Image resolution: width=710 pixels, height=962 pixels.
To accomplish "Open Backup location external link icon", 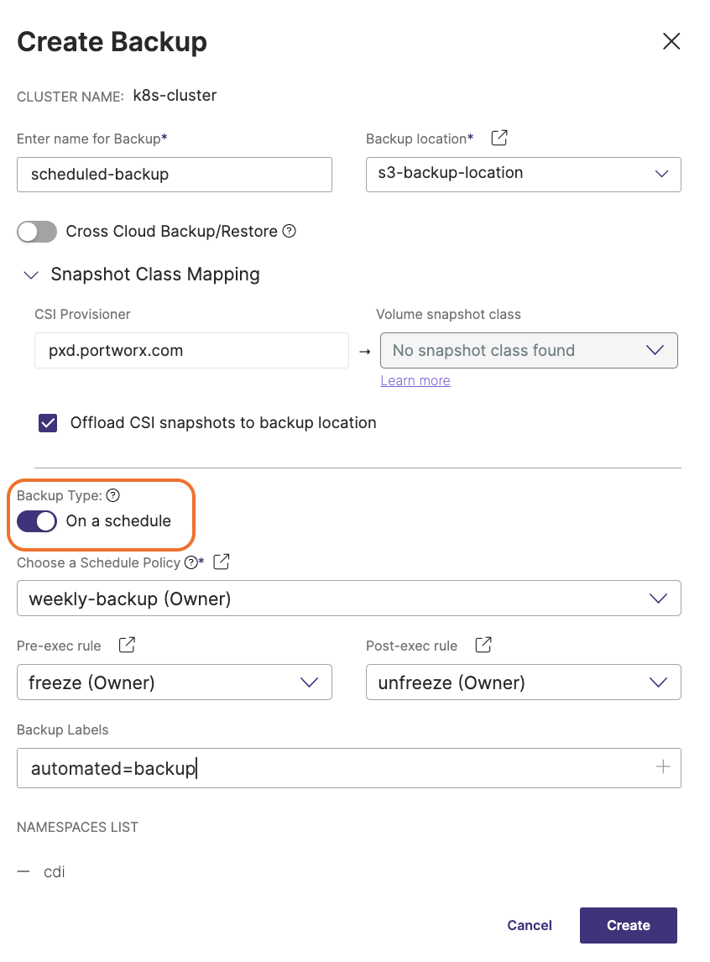I will (499, 138).
